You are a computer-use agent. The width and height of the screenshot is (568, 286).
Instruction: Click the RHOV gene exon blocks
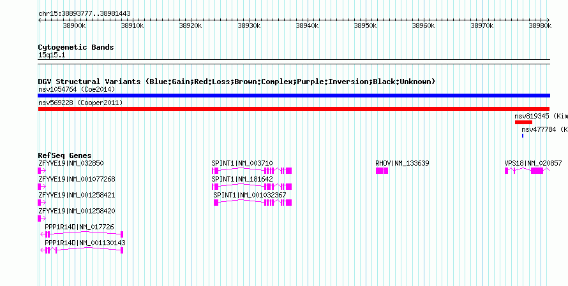(x=382, y=171)
